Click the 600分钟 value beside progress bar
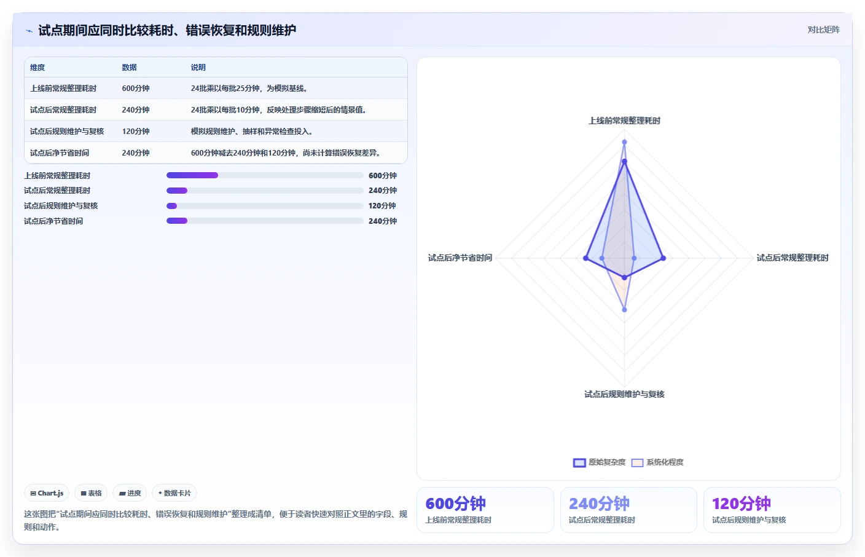Screen dimensions: 865x557 coord(383,176)
